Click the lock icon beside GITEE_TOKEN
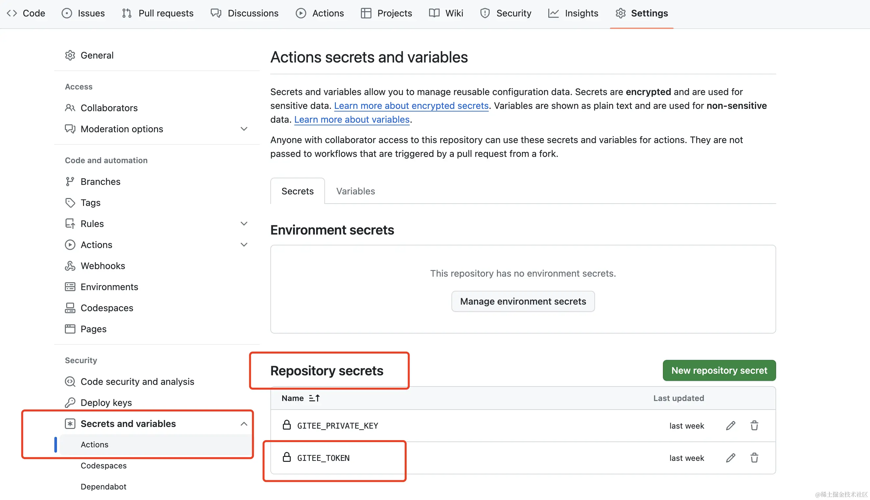The image size is (870, 500). [x=287, y=457]
